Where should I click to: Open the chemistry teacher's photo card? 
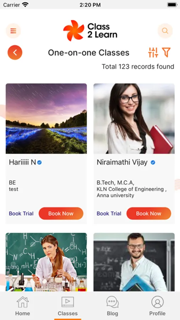(46, 262)
